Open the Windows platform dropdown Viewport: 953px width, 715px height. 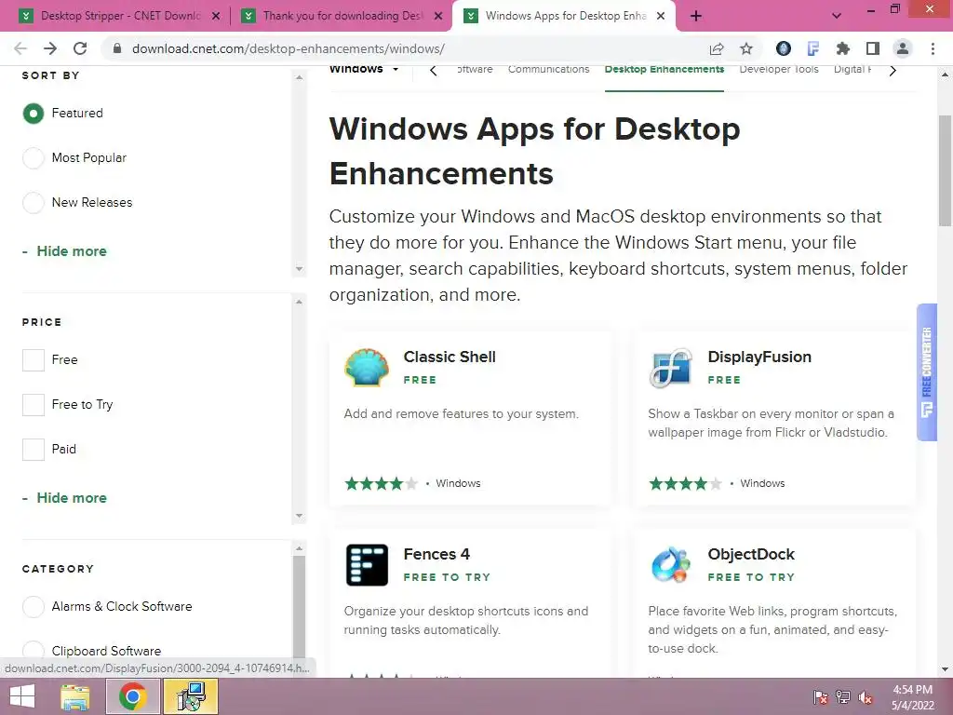pos(364,69)
